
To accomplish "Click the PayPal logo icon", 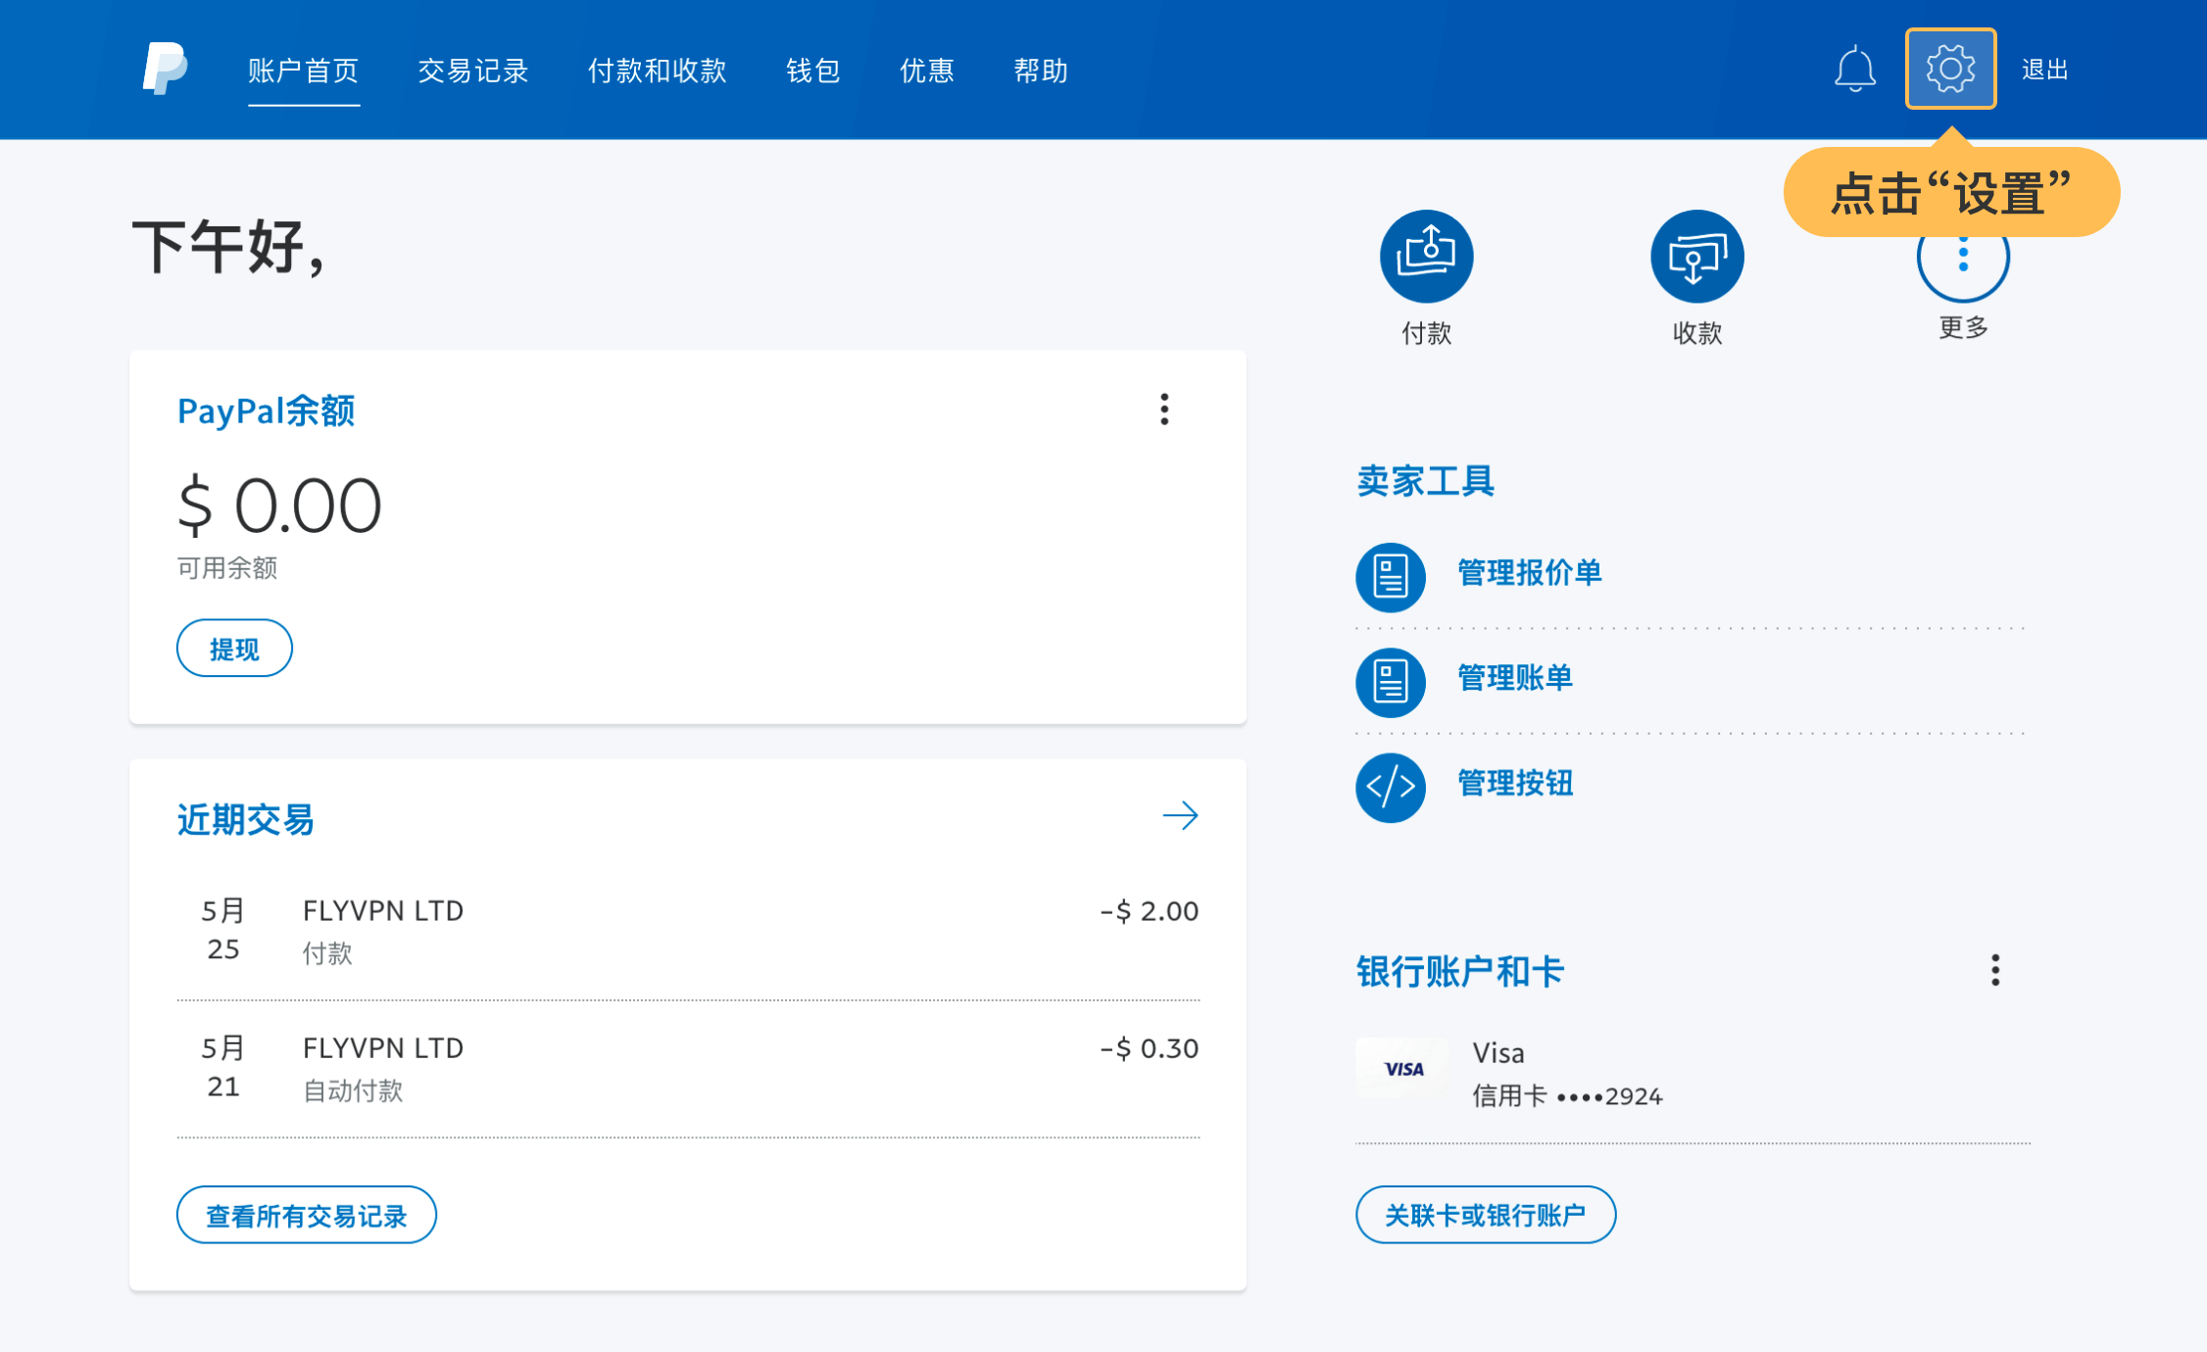I will click(165, 69).
